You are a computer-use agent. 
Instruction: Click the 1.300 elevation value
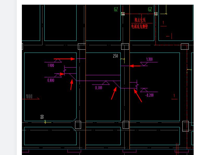pos(149,59)
